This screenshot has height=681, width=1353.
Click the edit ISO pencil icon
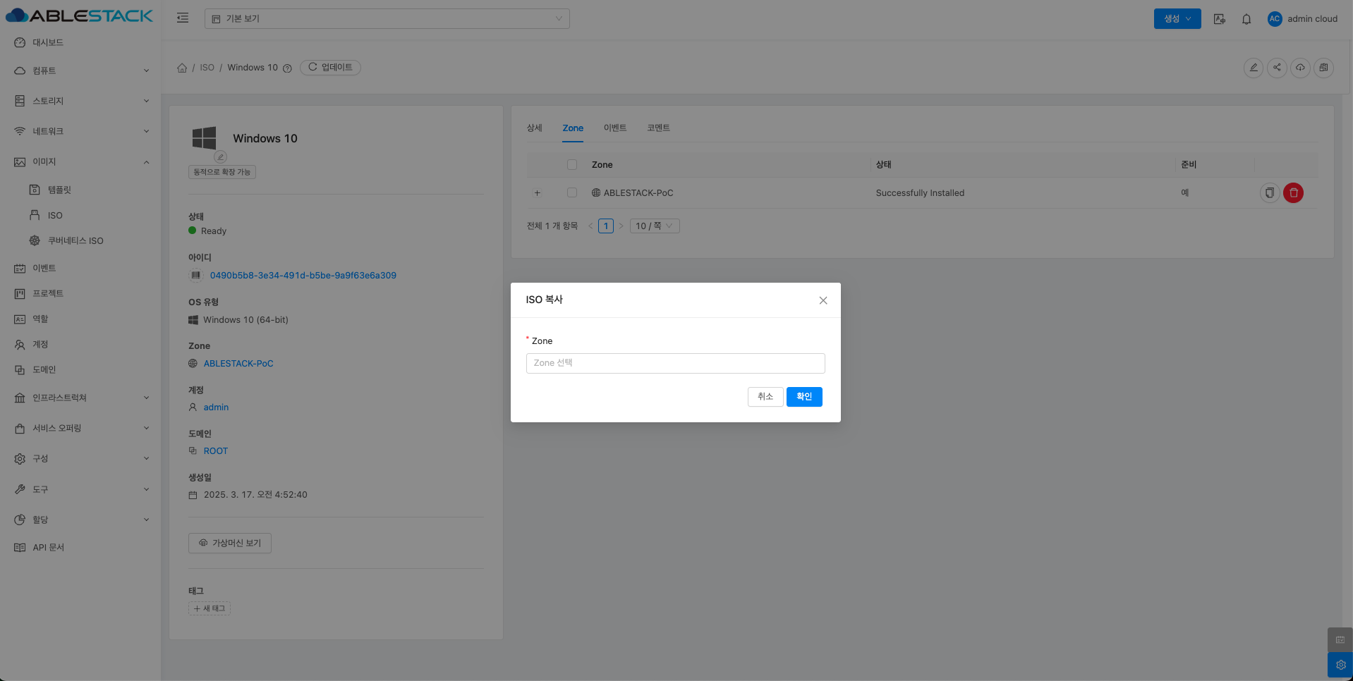coord(1253,68)
